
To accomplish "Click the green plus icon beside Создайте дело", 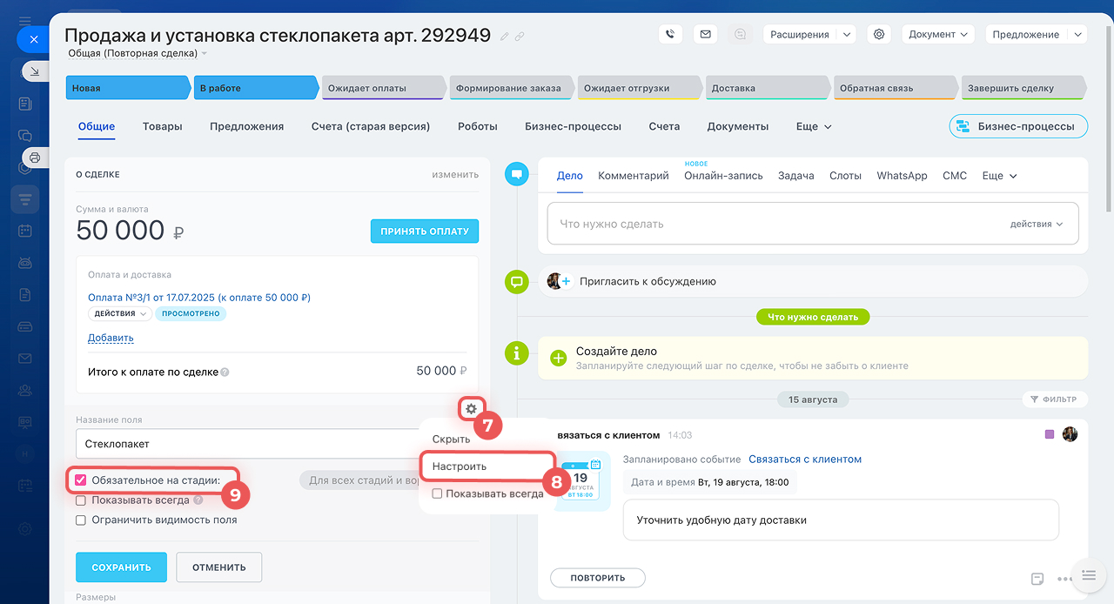I will [x=558, y=358].
